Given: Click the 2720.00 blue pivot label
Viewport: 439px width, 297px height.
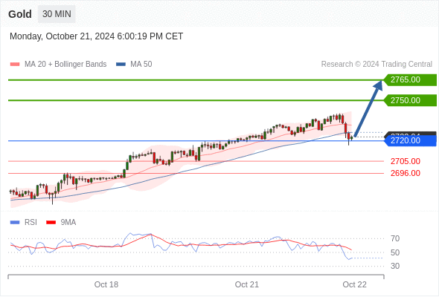Looking at the screenshot, I should 410,140.
